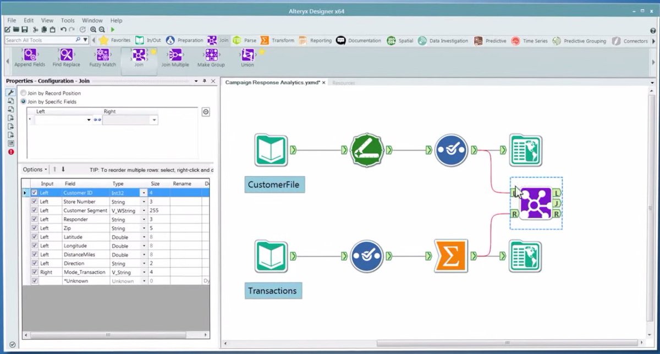The height and width of the screenshot is (354, 660).
Task: Open the File menu
Action: [x=12, y=20]
